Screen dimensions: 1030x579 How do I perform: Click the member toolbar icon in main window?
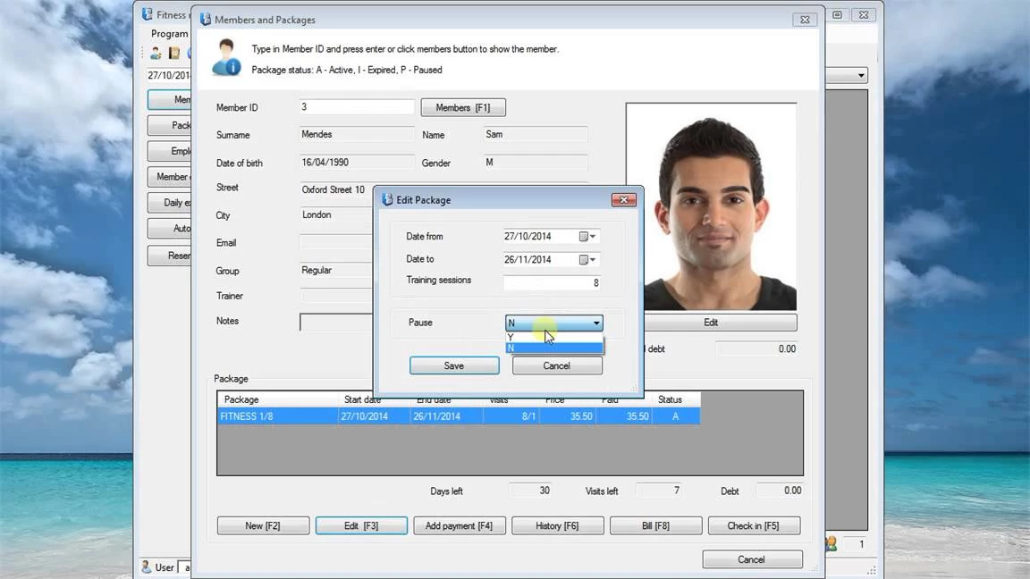point(156,54)
